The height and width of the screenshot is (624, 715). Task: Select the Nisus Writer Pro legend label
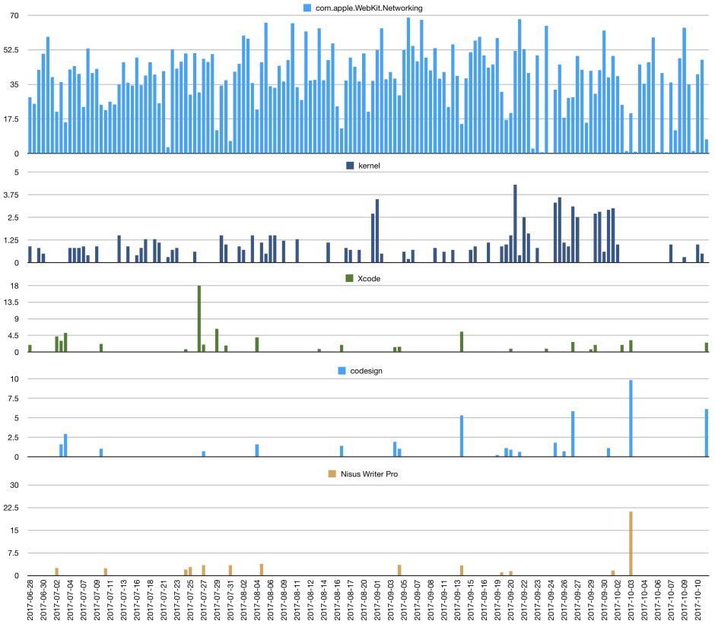click(368, 474)
